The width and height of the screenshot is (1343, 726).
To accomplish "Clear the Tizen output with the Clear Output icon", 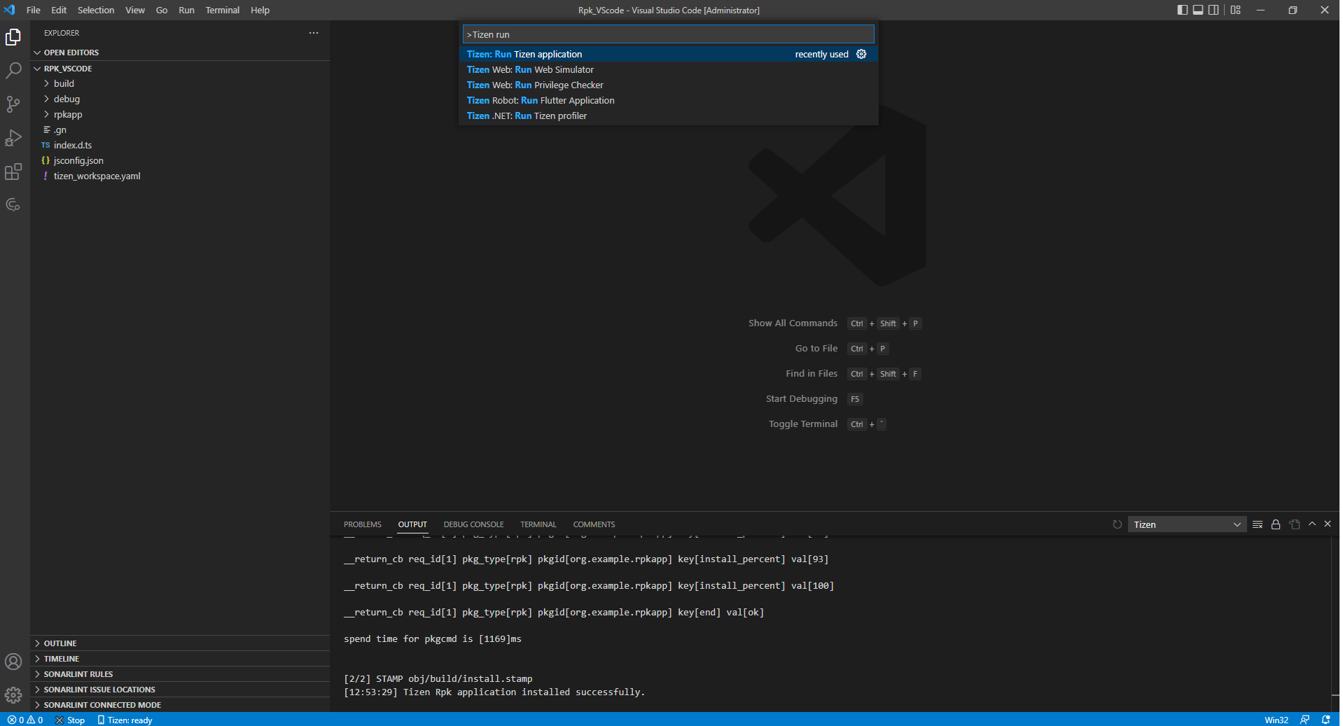I will click(x=1258, y=524).
